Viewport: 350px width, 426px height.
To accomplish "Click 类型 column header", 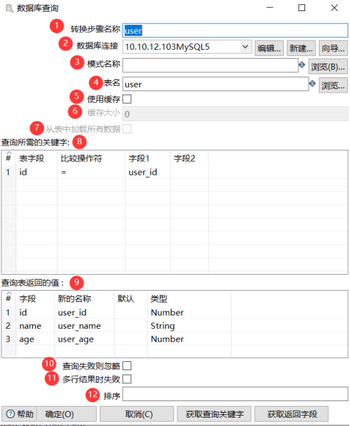I will click(x=189, y=298).
